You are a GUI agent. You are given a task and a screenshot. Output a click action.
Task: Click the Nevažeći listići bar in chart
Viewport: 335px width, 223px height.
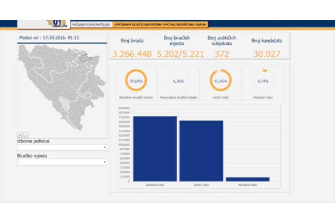tap(247, 179)
